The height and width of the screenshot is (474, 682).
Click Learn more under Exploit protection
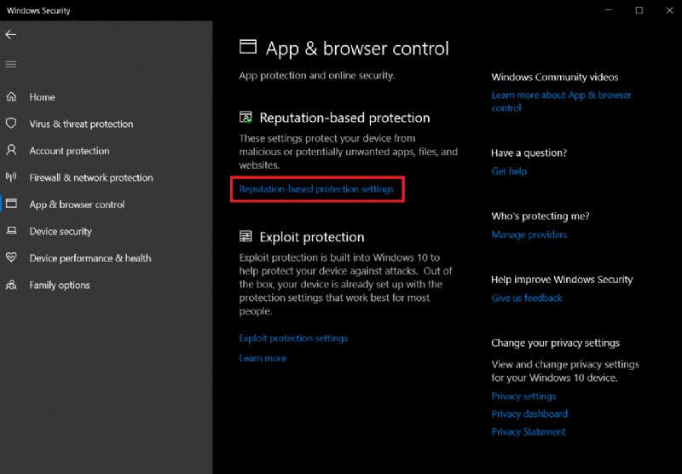click(x=263, y=358)
